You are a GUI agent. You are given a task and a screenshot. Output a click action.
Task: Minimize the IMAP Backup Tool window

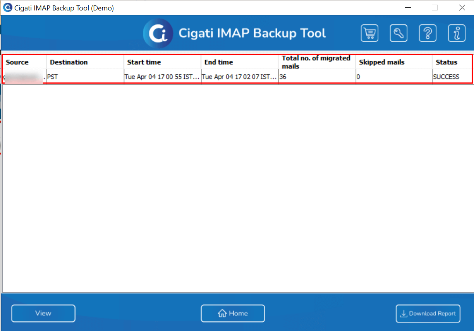click(x=407, y=8)
